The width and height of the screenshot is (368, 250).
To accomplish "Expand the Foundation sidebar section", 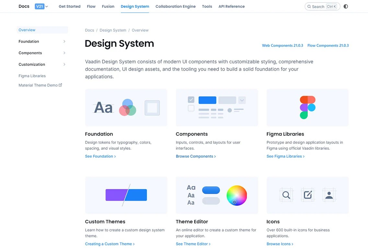I will pos(42,41).
